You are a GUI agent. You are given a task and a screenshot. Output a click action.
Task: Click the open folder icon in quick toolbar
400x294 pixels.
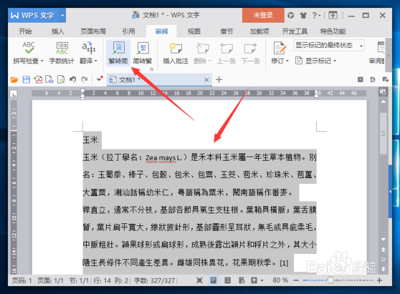(14, 80)
